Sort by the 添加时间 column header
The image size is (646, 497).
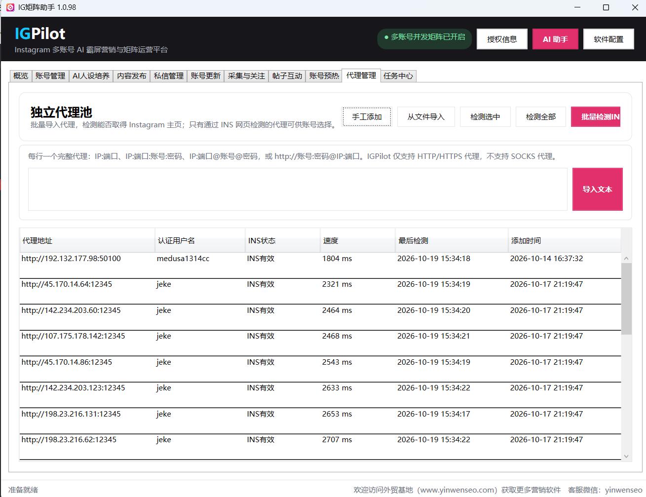[x=565, y=241]
